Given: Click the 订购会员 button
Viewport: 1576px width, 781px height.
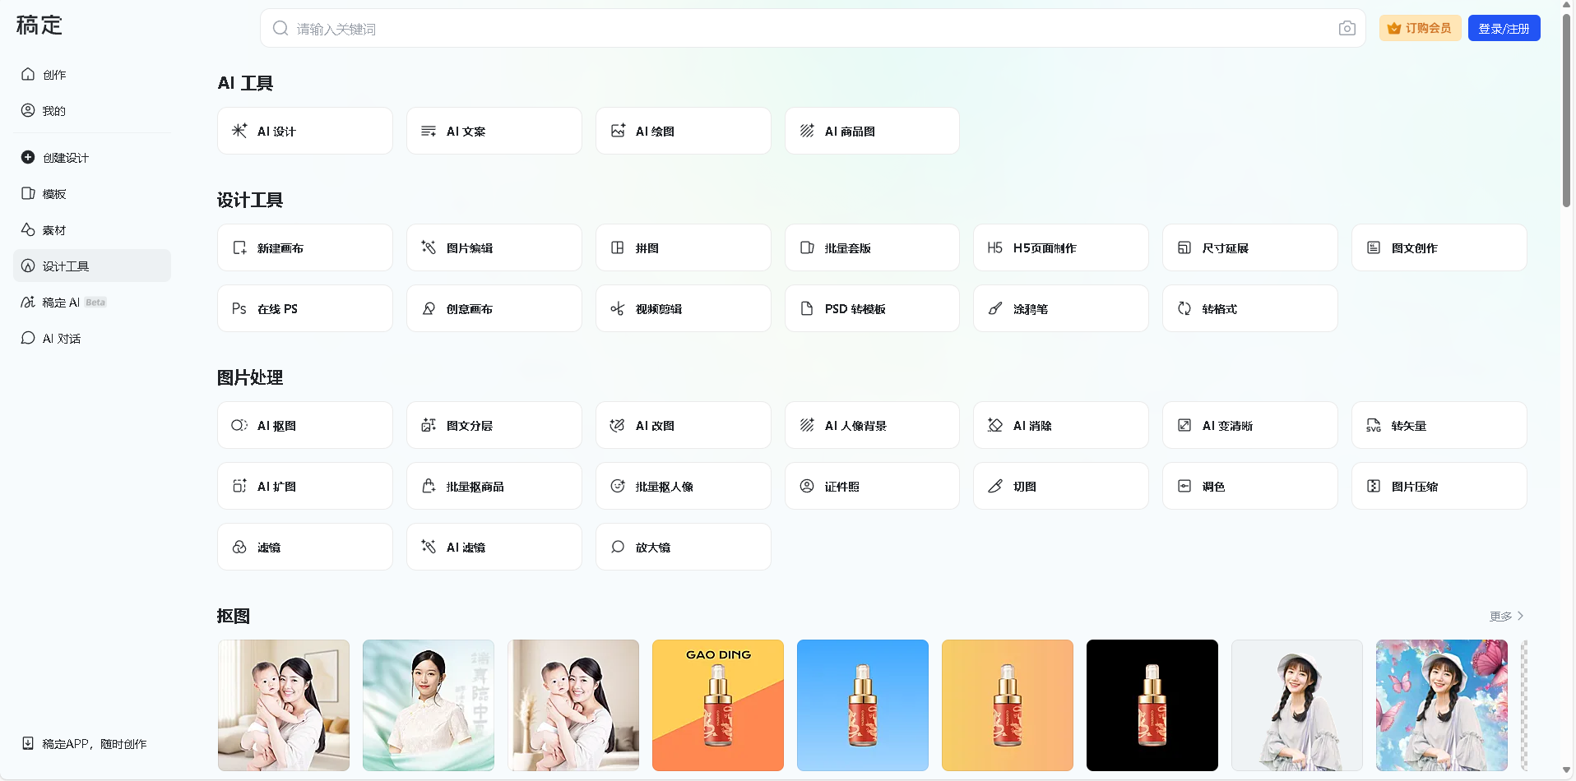Looking at the screenshot, I should 1420,28.
